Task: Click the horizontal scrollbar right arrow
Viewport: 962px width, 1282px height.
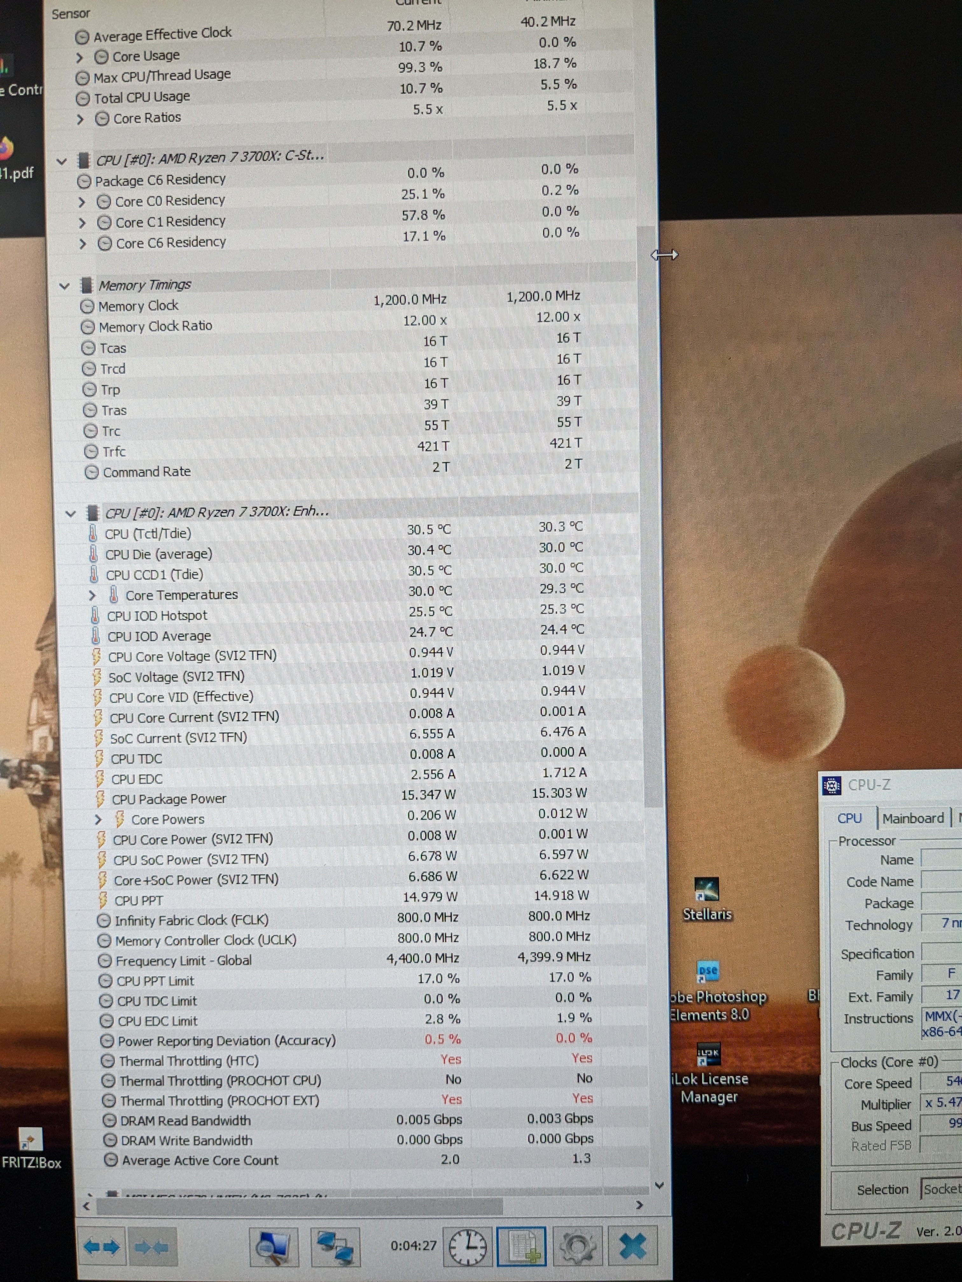Action: tap(639, 1205)
